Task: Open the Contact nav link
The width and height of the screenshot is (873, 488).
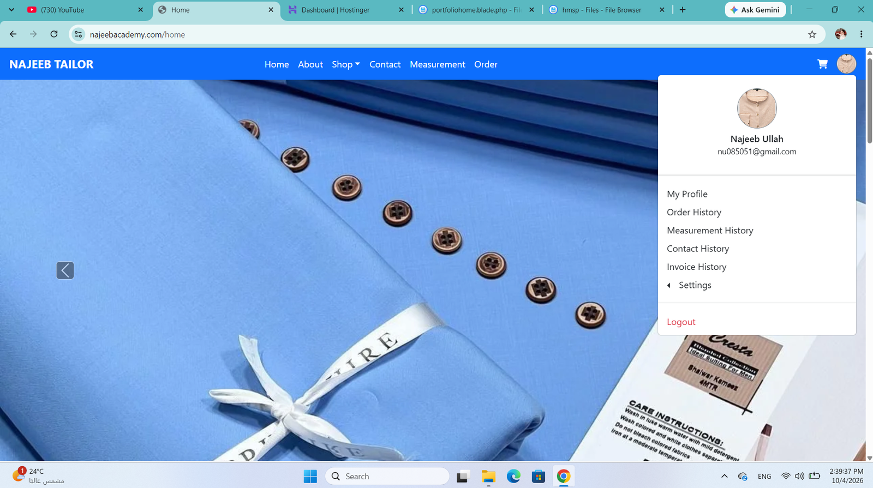Action: 385,64
